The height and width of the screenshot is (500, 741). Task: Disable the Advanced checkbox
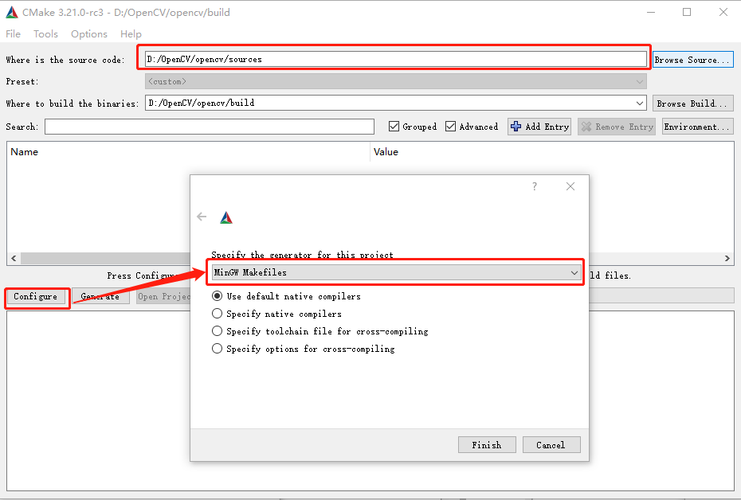pyautogui.click(x=452, y=126)
